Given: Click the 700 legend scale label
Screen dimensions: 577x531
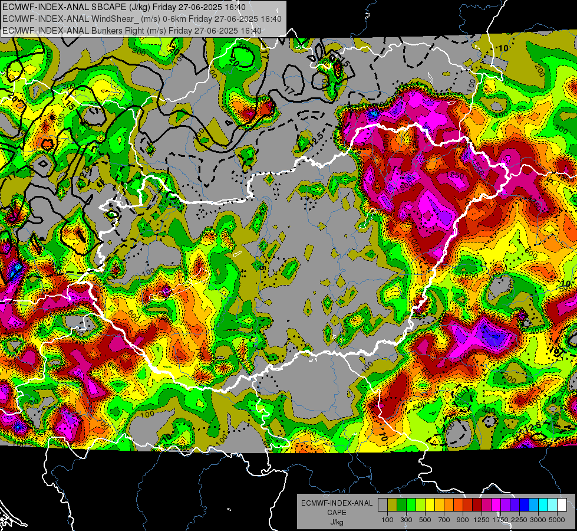Looking at the screenshot, I should click(x=444, y=520).
